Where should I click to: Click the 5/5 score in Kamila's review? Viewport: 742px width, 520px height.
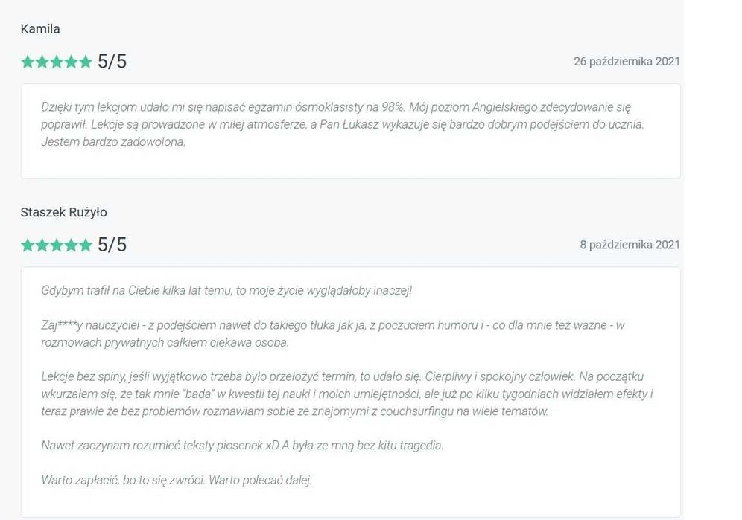click(x=112, y=62)
